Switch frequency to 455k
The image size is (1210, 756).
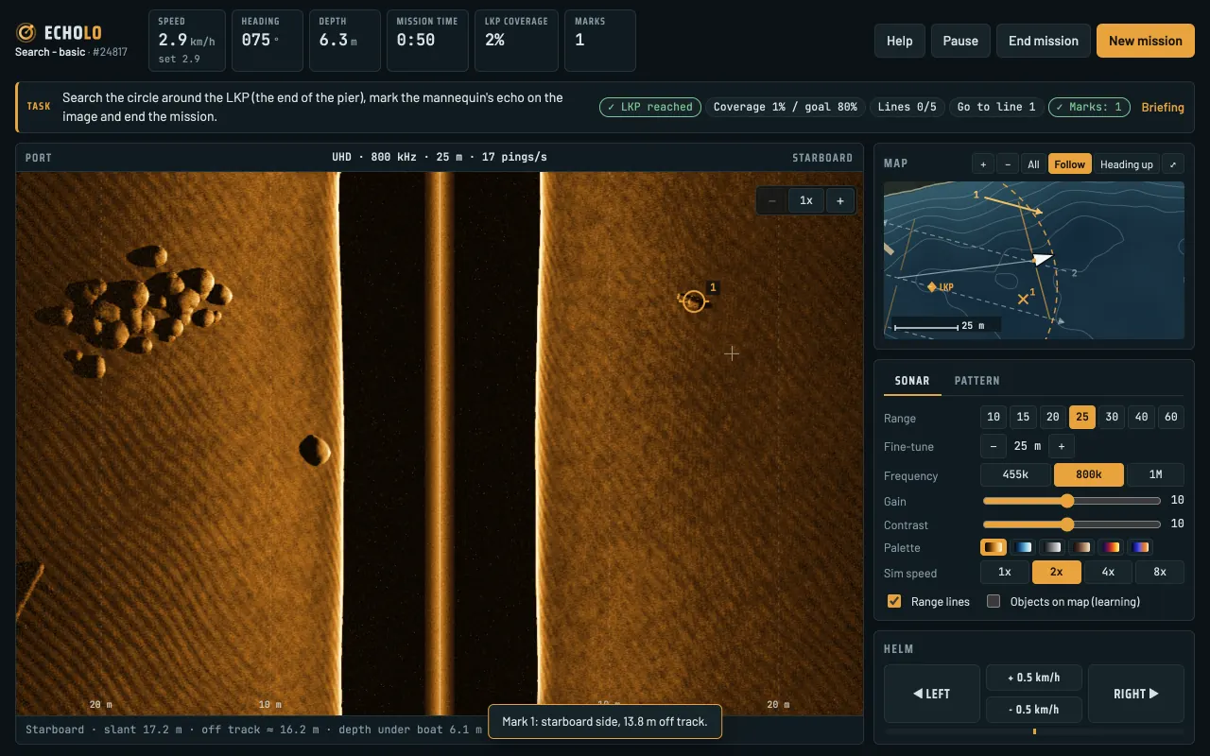click(x=1015, y=474)
